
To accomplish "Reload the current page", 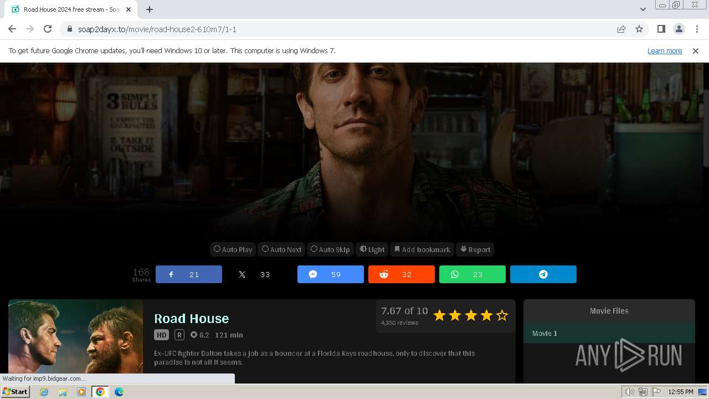I will pyautogui.click(x=48, y=29).
